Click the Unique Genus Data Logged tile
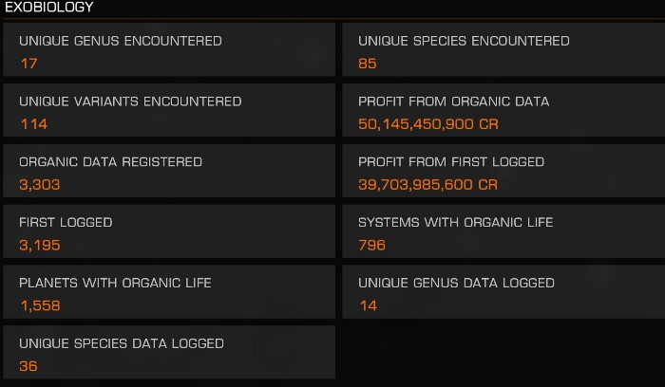665x387 pixels. pyautogui.click(x=503, y=292)
